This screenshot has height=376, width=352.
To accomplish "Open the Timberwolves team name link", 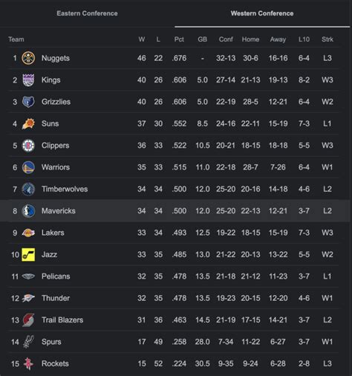I will pyautogui.click(x=65, y=189).
